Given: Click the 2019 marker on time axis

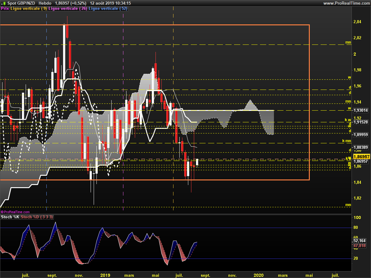Looking at the screenshot, I should point(105,275).
